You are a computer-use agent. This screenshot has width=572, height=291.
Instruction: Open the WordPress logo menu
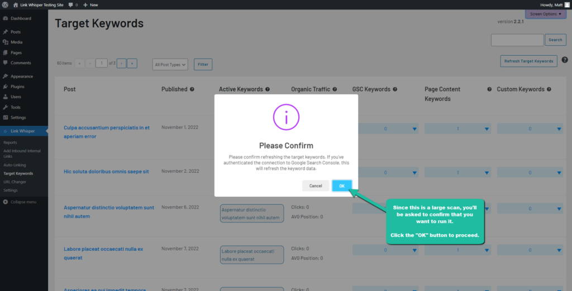(x=5, y=4)
